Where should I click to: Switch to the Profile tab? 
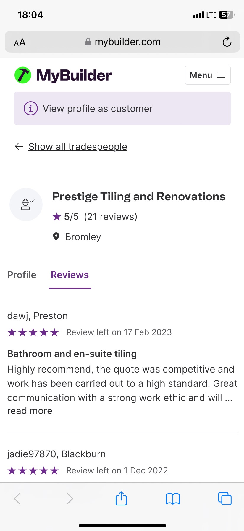click(x=22, y=275)
